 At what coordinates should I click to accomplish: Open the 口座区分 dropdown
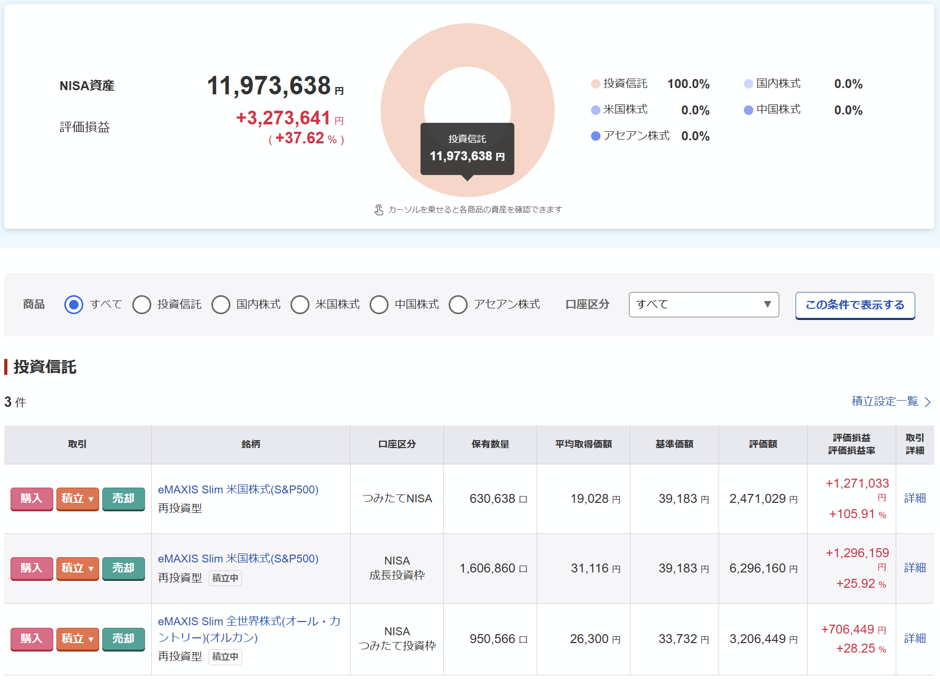[x=703, y=305]
